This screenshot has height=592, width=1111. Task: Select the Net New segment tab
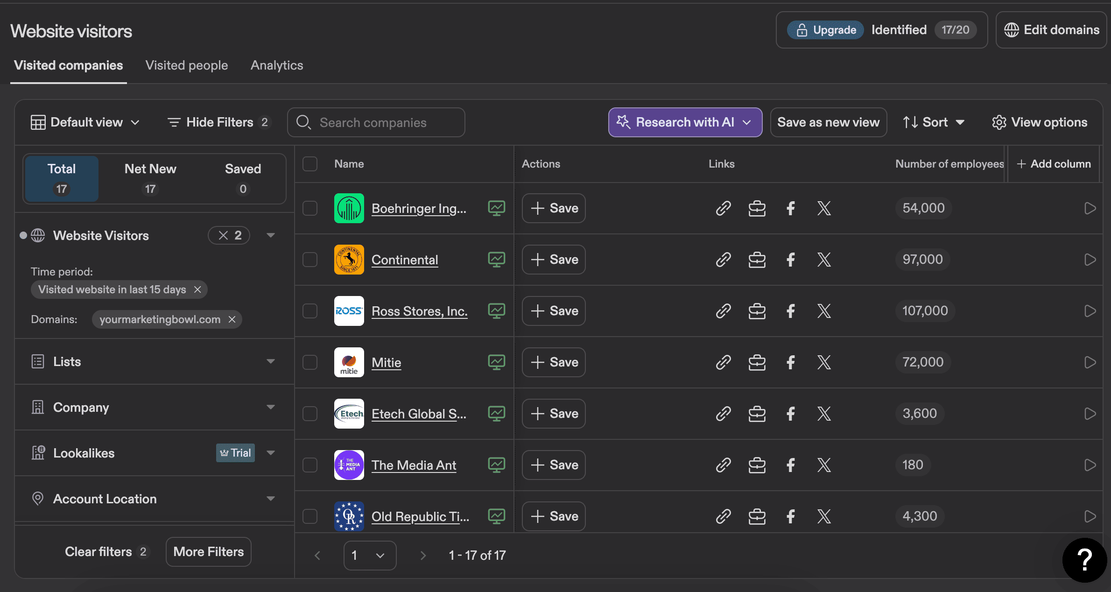coord(150,178)
